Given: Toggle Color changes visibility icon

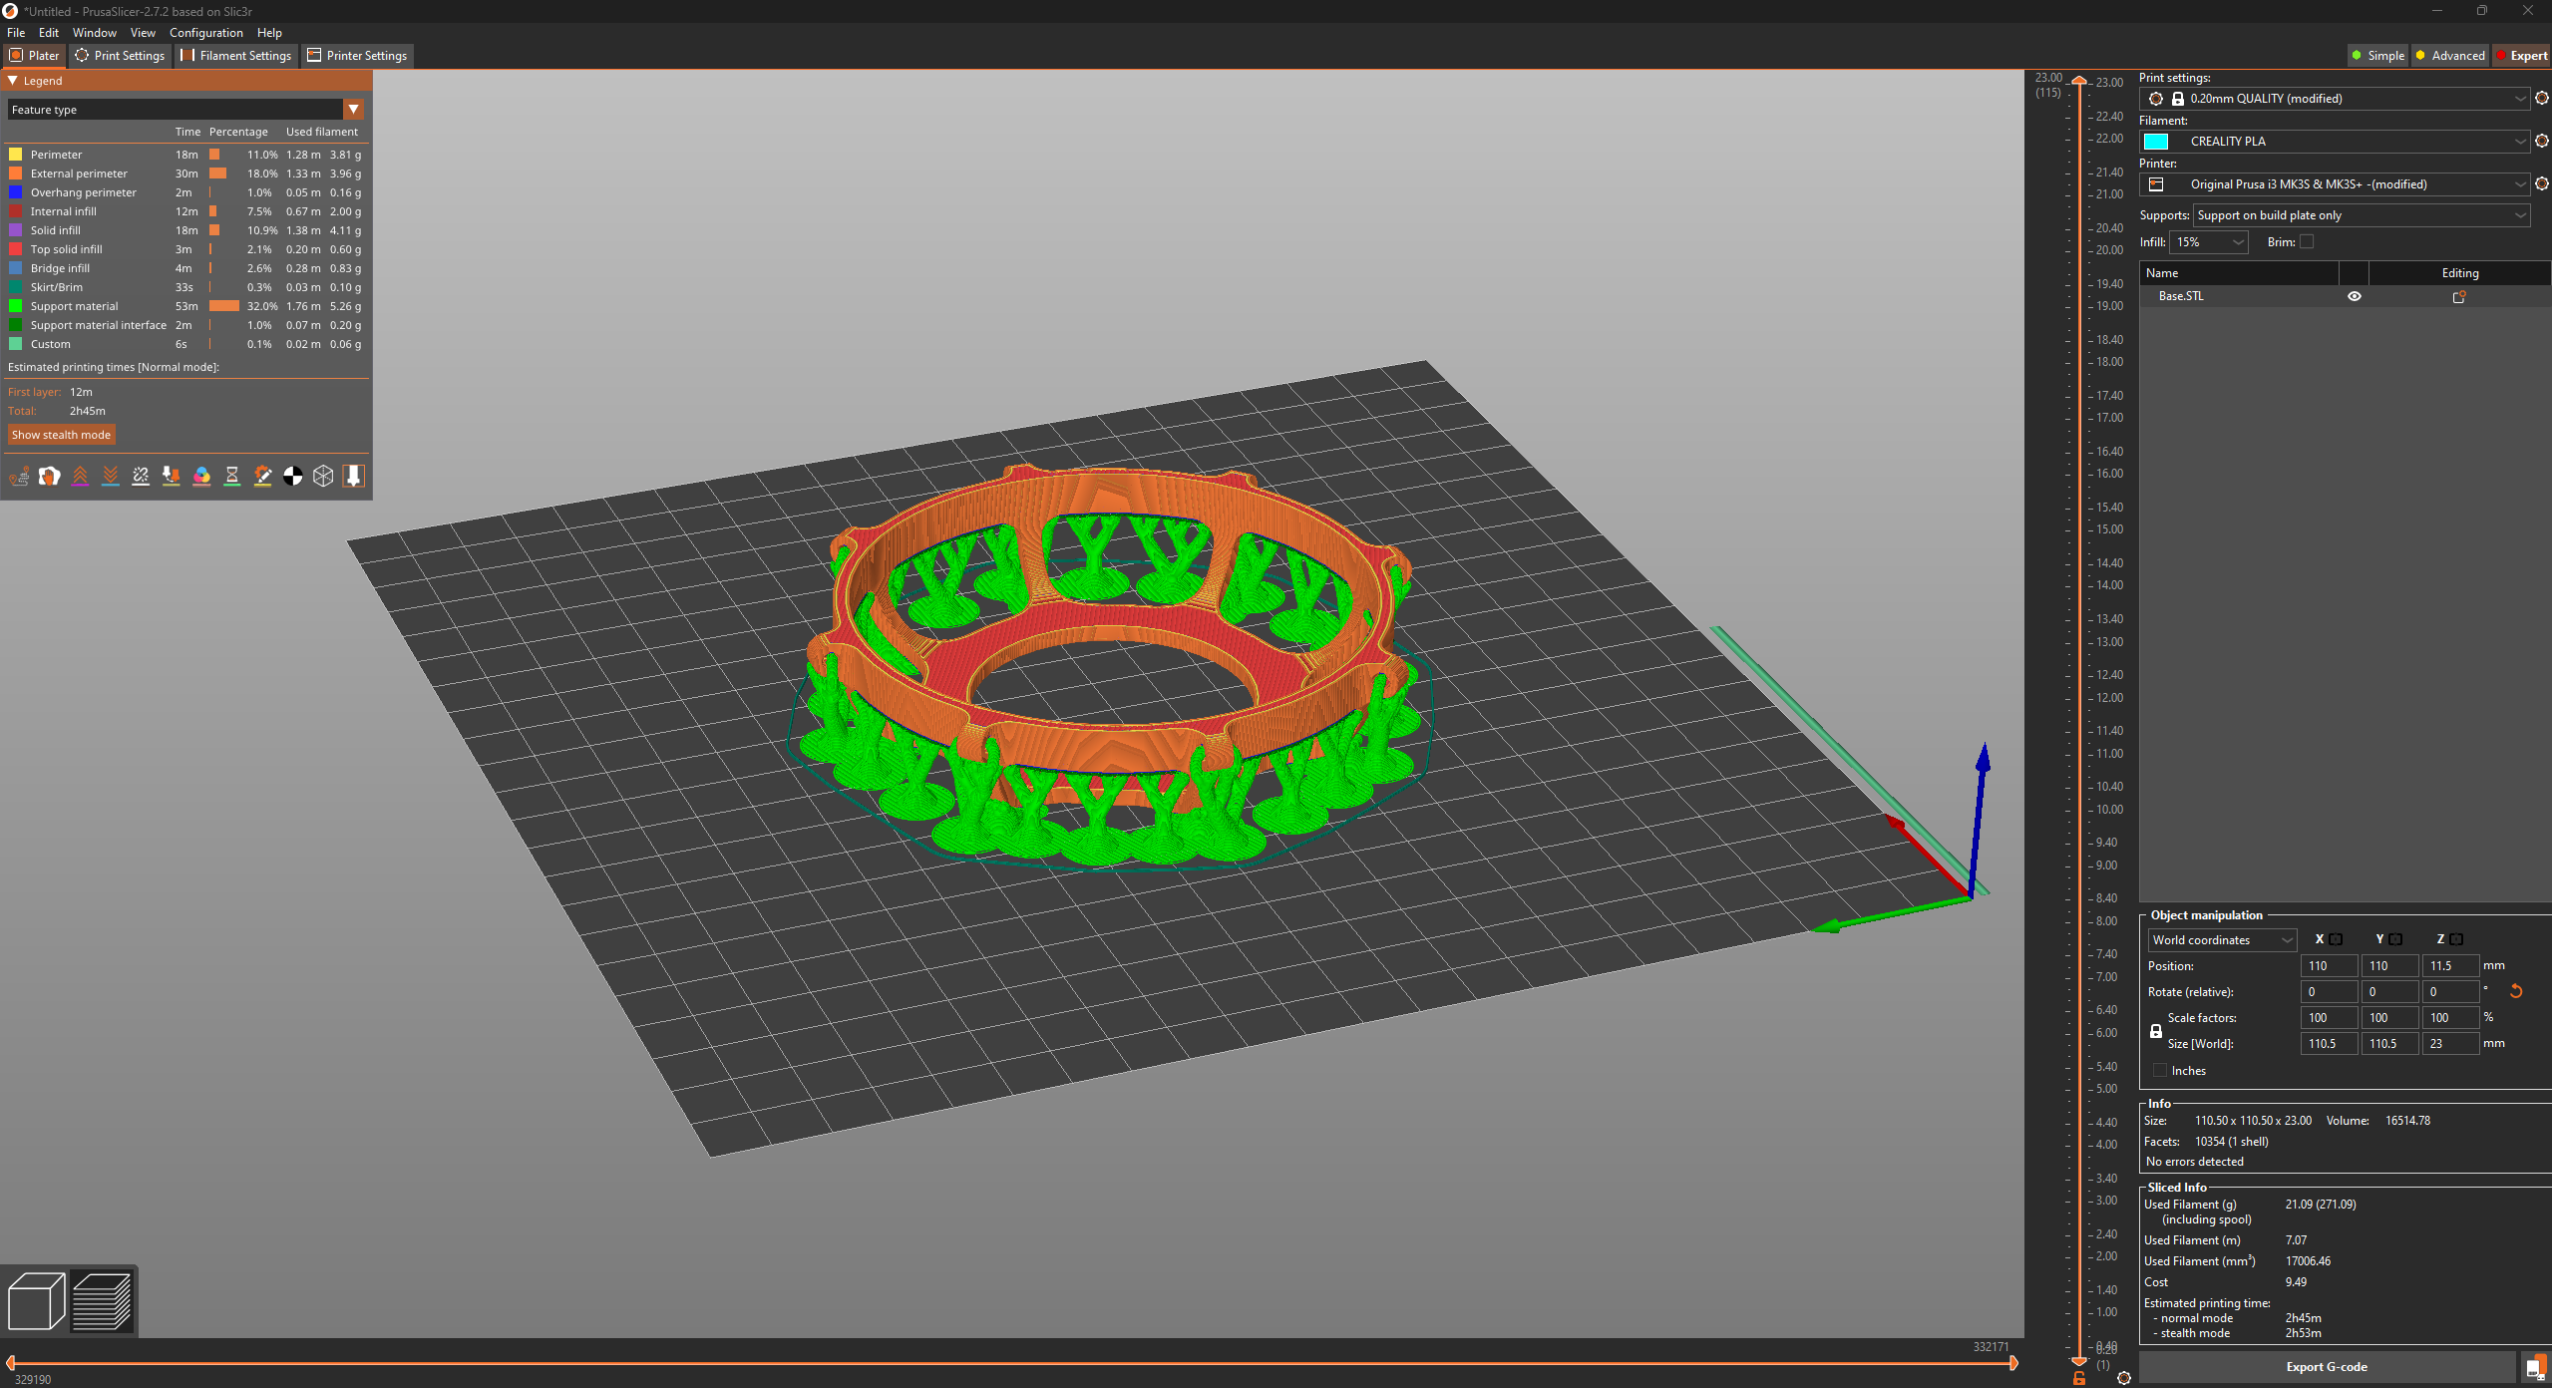Looking at the screenshot, I should click(201, 477).
